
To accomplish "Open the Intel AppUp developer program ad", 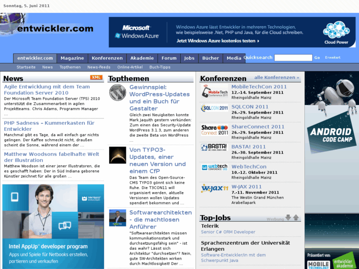I will [53, 227].
